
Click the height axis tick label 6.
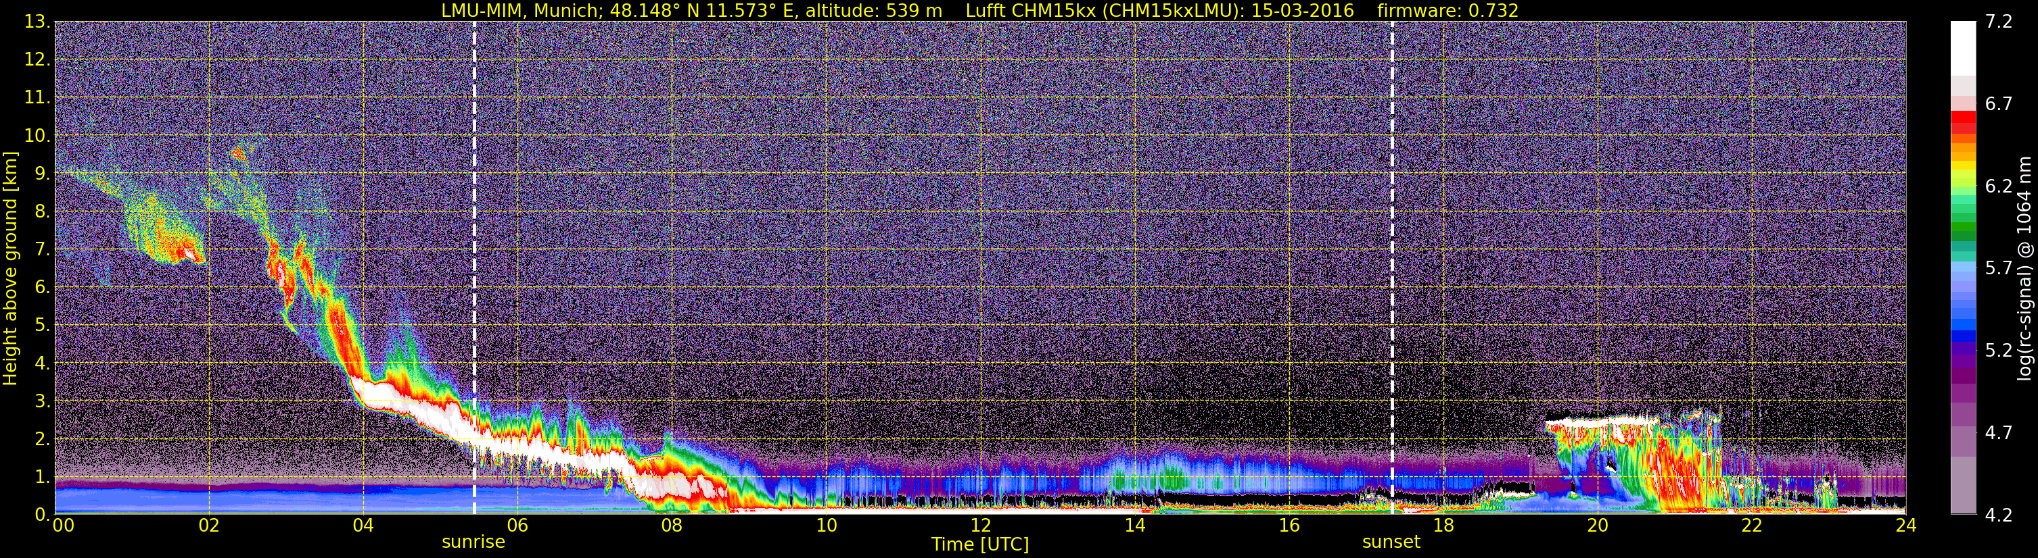[43, 287]
